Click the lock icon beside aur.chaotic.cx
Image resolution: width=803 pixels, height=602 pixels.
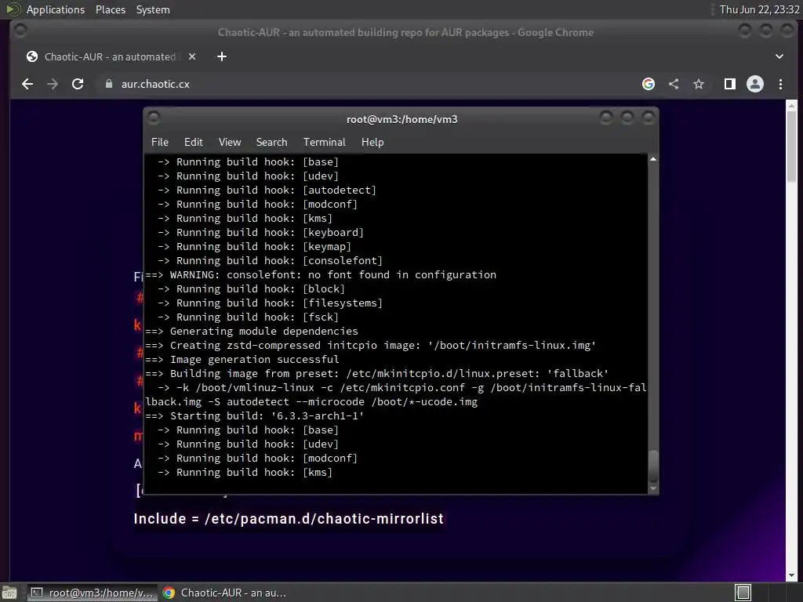pyautogui.click(x=108, y=84)
